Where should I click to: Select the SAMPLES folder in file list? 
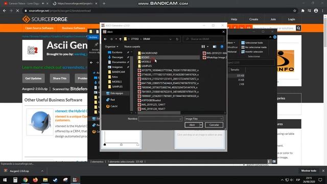(147, 66)
